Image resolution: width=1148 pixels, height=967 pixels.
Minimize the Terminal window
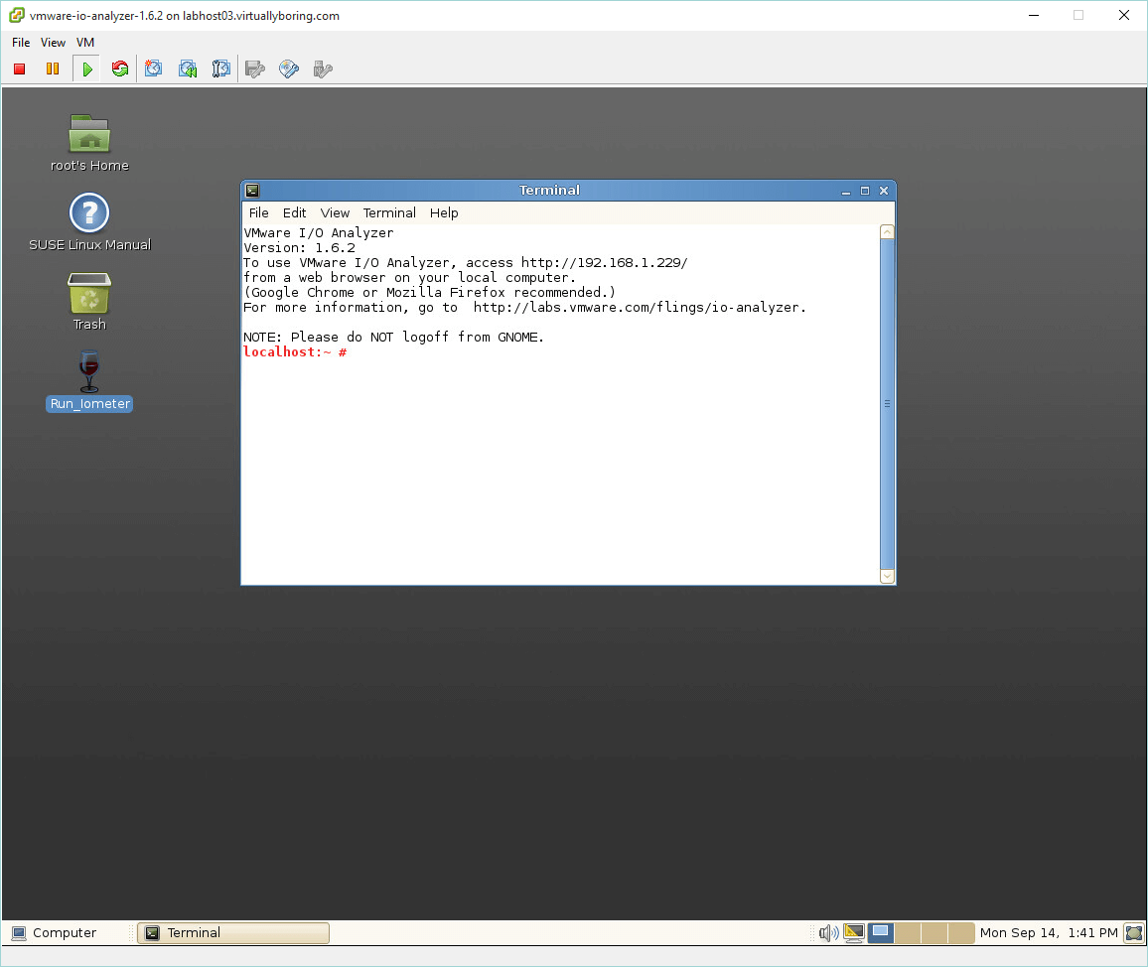tap(846, 191)
